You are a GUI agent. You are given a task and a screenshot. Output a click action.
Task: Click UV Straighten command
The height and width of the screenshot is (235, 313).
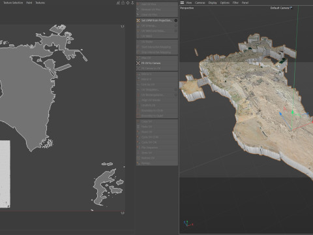coord(156,89)
